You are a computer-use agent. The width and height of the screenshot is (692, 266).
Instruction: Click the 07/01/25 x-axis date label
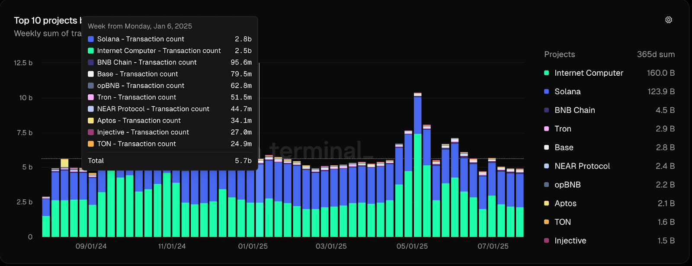click(493, 246)
